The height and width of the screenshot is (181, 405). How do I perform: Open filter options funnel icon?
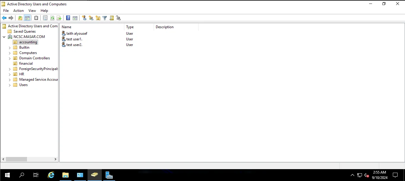click(105, 18)
